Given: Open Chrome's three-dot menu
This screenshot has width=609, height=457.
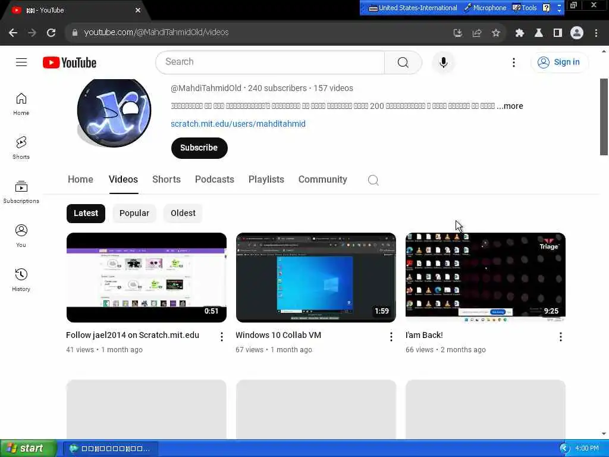Looking at the screenshot, I should click(x=596, y=33).
